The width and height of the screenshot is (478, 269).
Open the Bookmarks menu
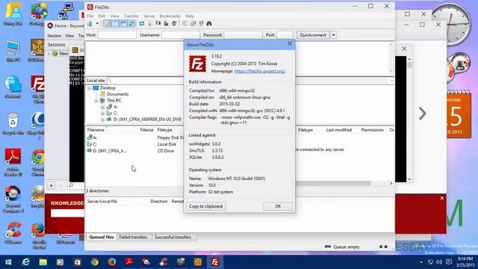pyautogui.click(x=170, y=16)
